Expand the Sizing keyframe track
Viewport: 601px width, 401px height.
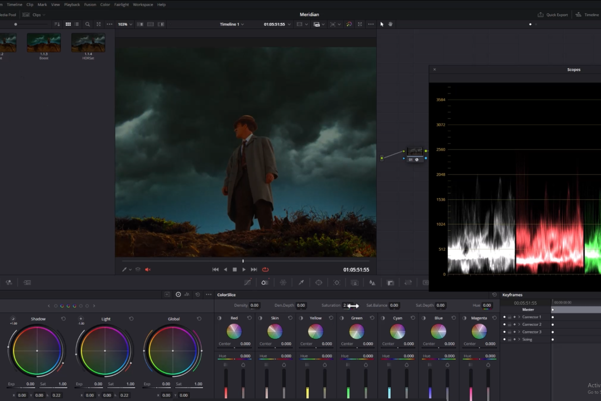(x=519, y=339)
